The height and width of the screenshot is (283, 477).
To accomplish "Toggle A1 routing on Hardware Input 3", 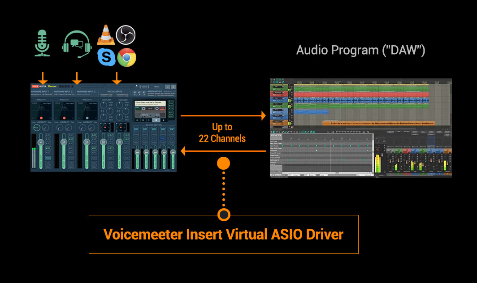I will coord(94,135).
